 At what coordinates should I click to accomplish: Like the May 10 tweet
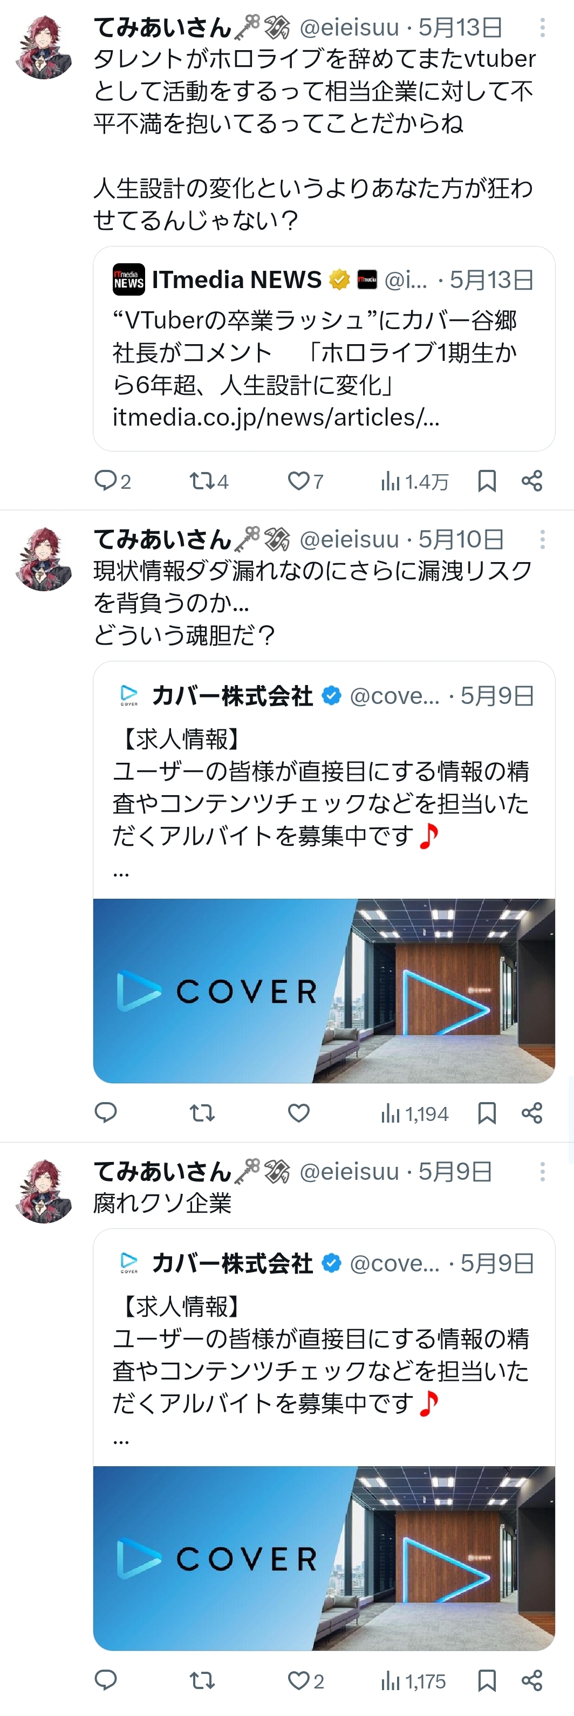click(x=298, y=1113)
